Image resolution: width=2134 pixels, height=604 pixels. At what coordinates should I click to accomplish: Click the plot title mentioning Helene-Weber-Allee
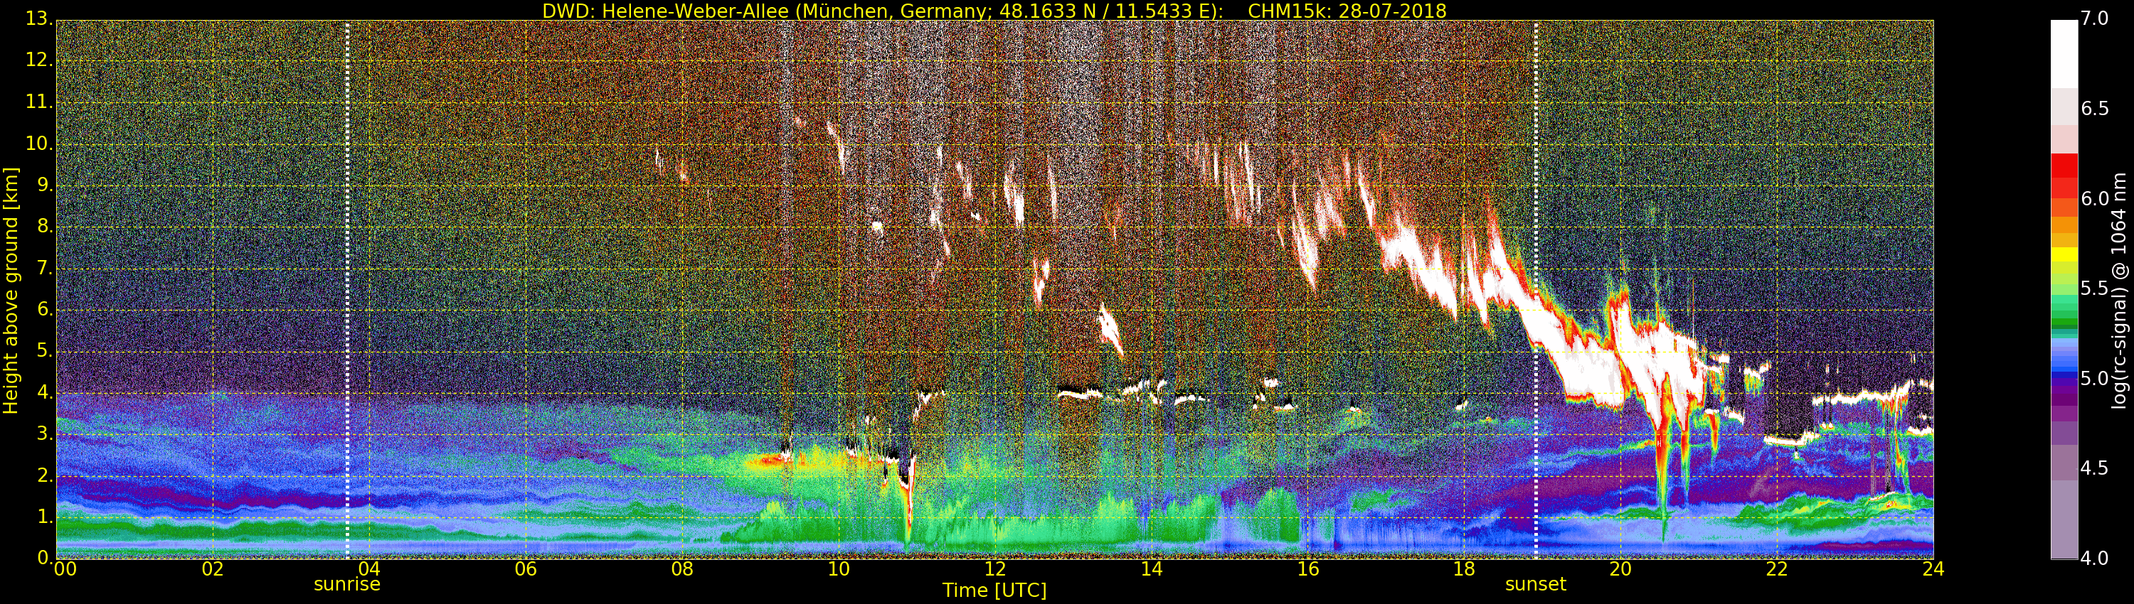(x=994, y=11)
